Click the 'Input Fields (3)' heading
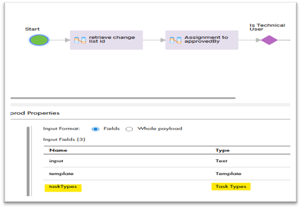 (64, 139)
